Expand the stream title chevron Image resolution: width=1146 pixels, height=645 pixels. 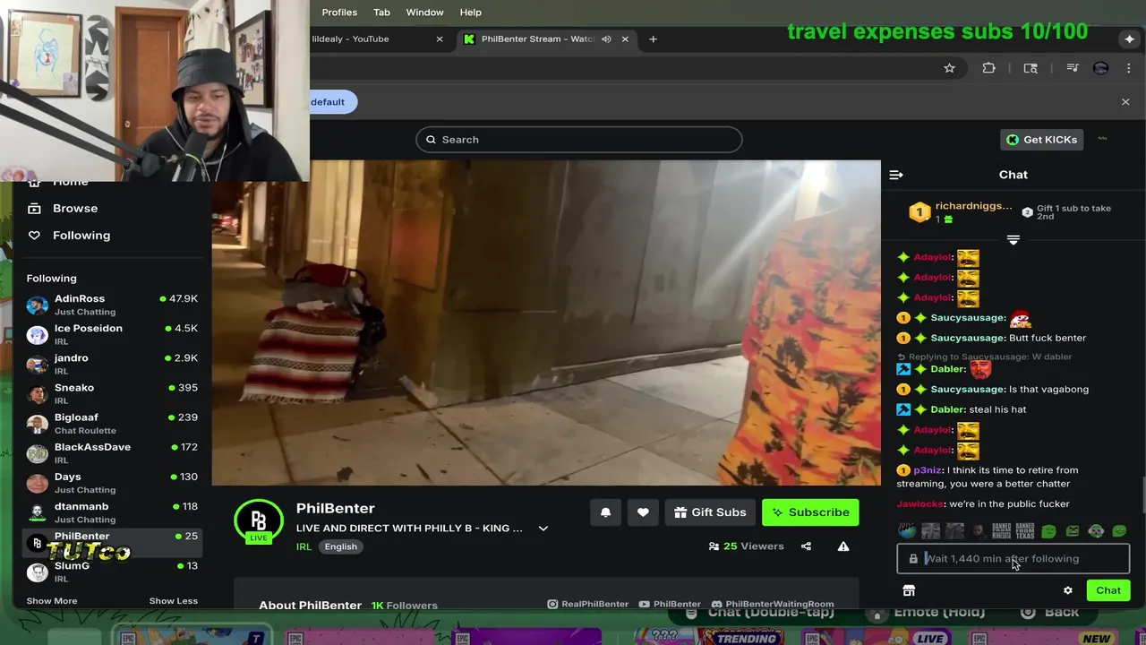pos(543,529)
